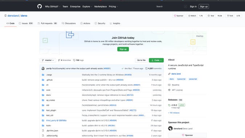This screenshot has height=138, width=245.
Task: Switch to the Discussions tab
Action: click(x=69, y=24)
